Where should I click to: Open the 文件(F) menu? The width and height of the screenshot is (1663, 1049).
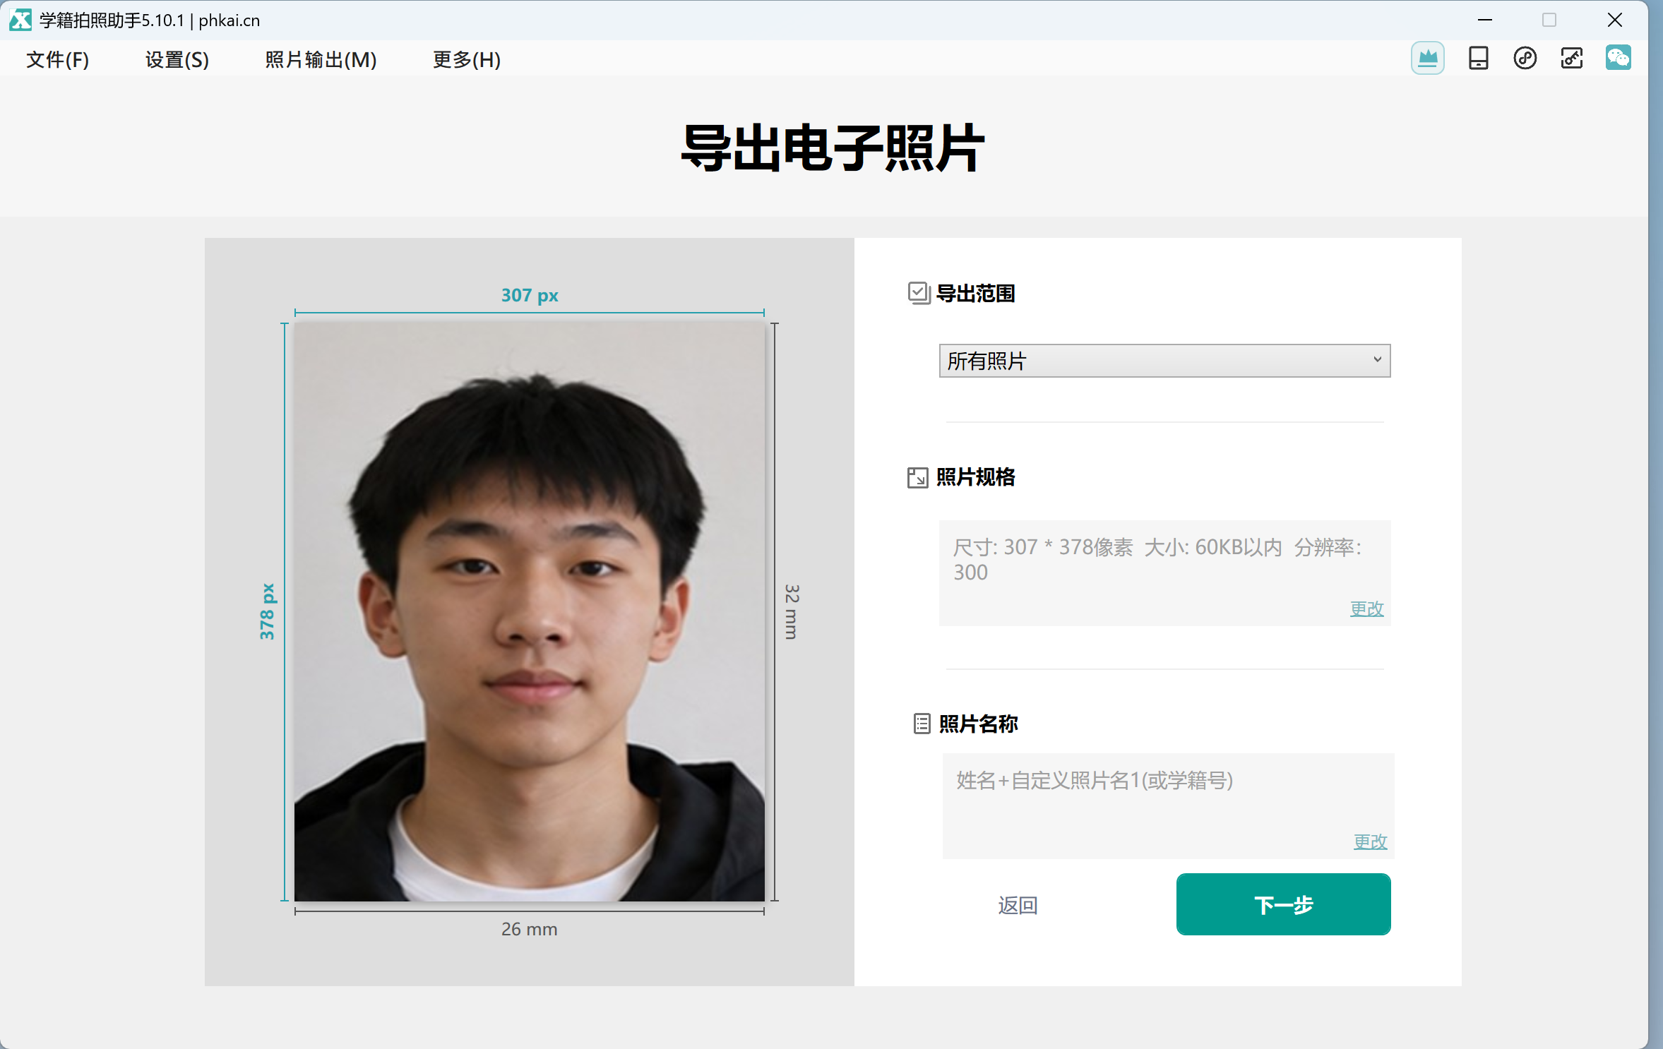pos(58,59)
